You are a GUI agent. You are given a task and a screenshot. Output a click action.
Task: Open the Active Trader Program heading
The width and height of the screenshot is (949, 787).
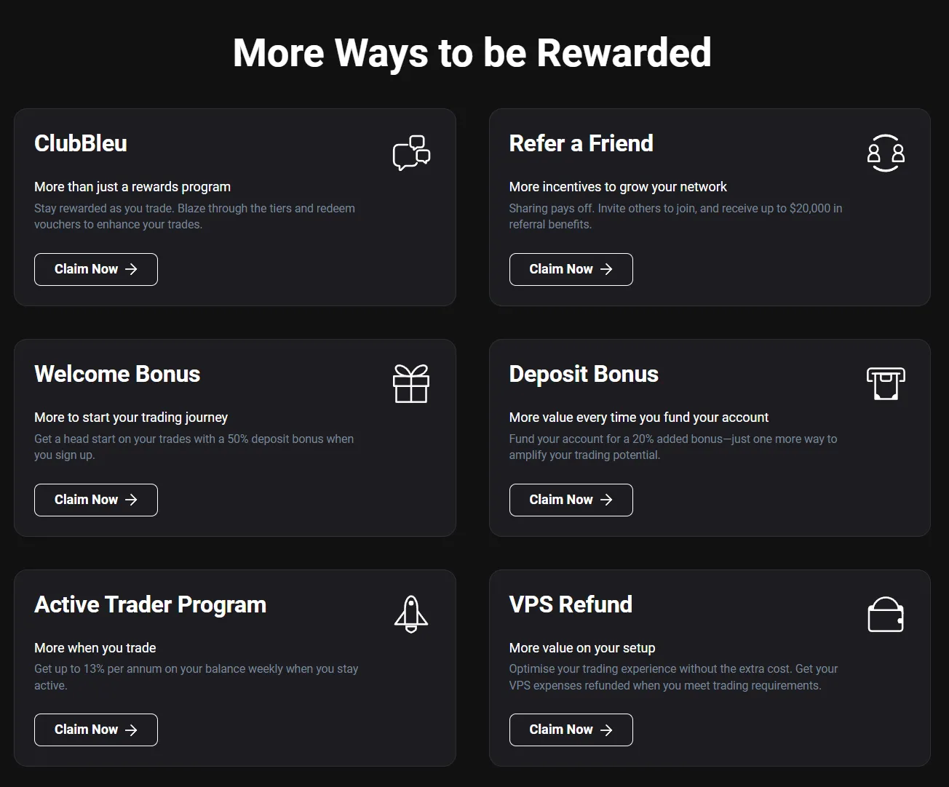click(x=150, y=604)
